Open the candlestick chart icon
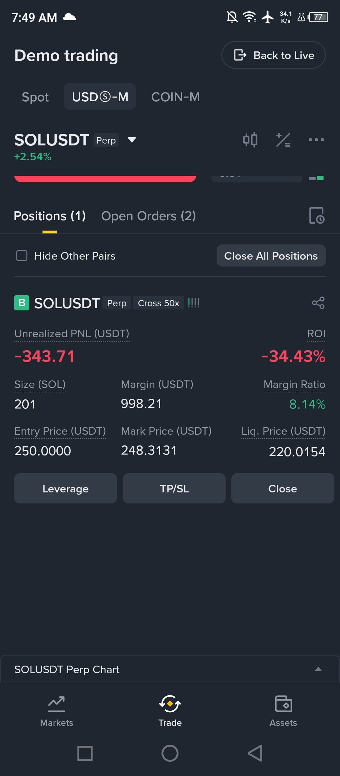Screen dimensions: 340x776 coord(250,140)
